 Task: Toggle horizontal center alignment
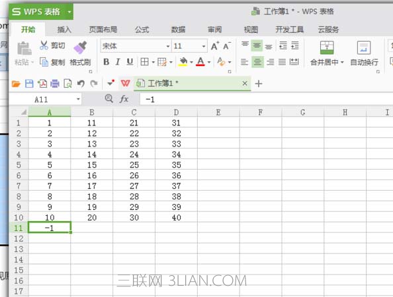(257, 62)
